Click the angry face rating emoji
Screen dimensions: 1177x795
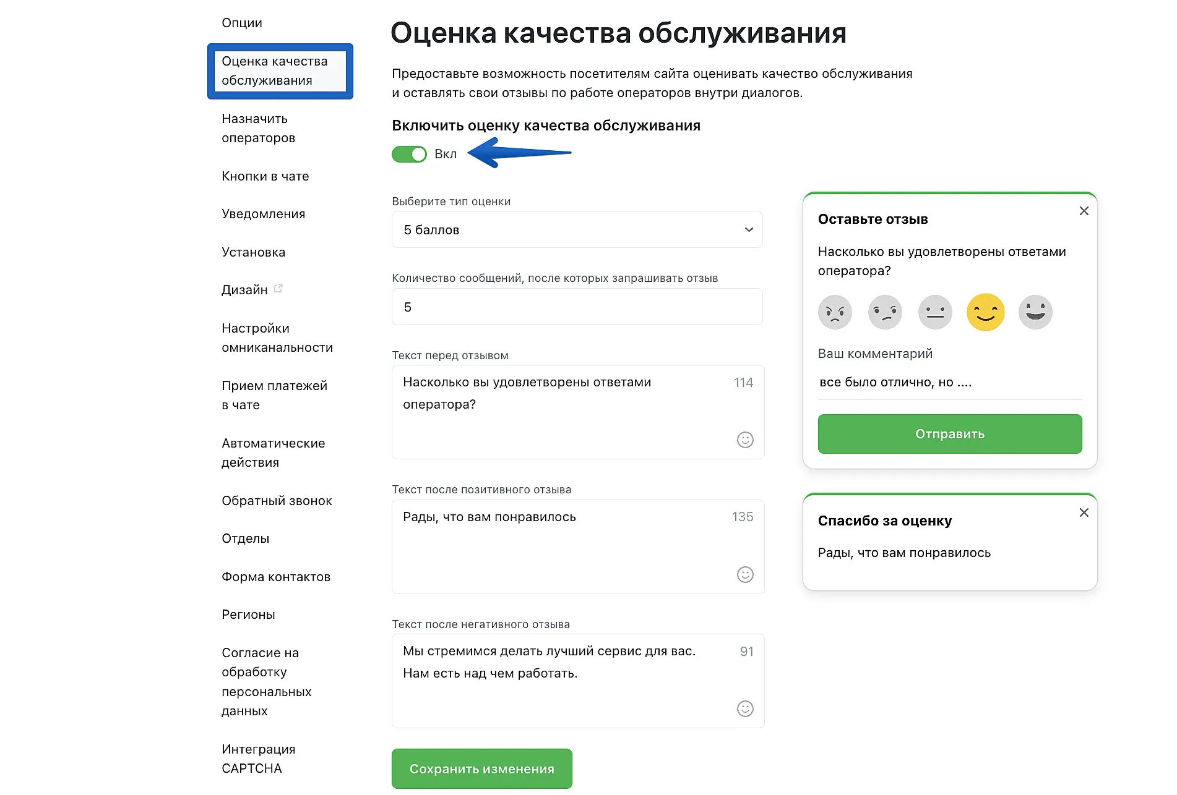[x=835, y=312]
